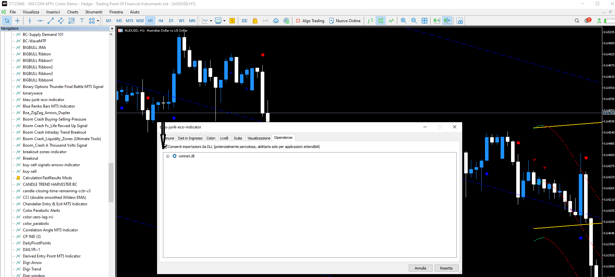Open the MetaEditor IDE

244,21
